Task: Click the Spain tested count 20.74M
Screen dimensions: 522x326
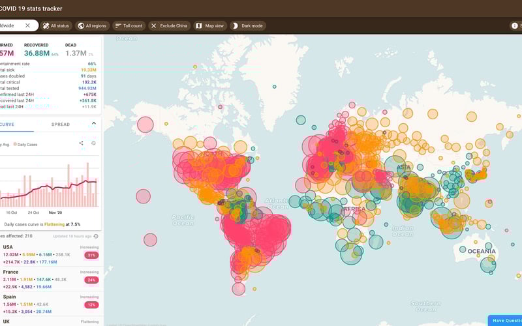Action: coord(43,312)
